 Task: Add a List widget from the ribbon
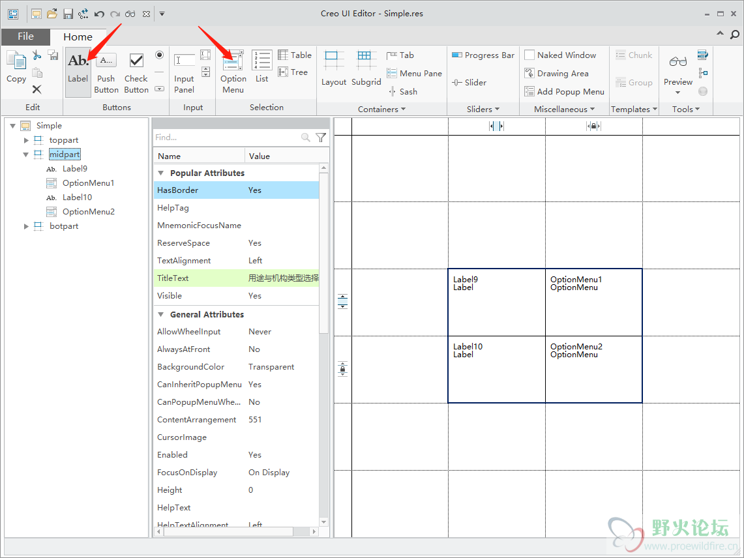(262, 66)
